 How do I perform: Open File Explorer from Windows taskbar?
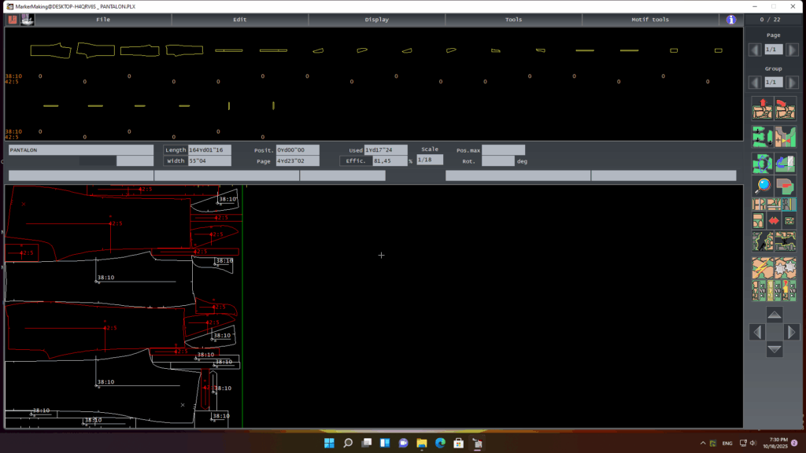(x=421, y=444)
